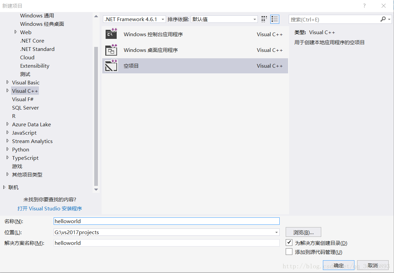394x273 pixels.
Task: Expand the Web tree node
Action: (16, 32)
